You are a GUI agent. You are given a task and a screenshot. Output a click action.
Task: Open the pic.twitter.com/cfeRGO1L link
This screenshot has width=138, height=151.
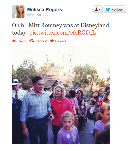(62, 33)
